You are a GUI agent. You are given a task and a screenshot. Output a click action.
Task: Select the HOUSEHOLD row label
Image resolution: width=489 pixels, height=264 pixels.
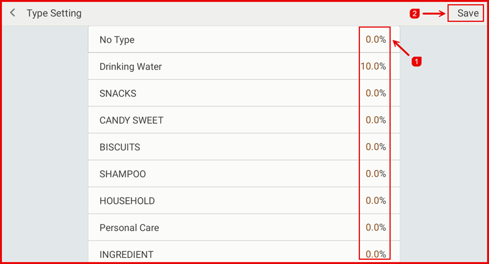tap(127, 201)
